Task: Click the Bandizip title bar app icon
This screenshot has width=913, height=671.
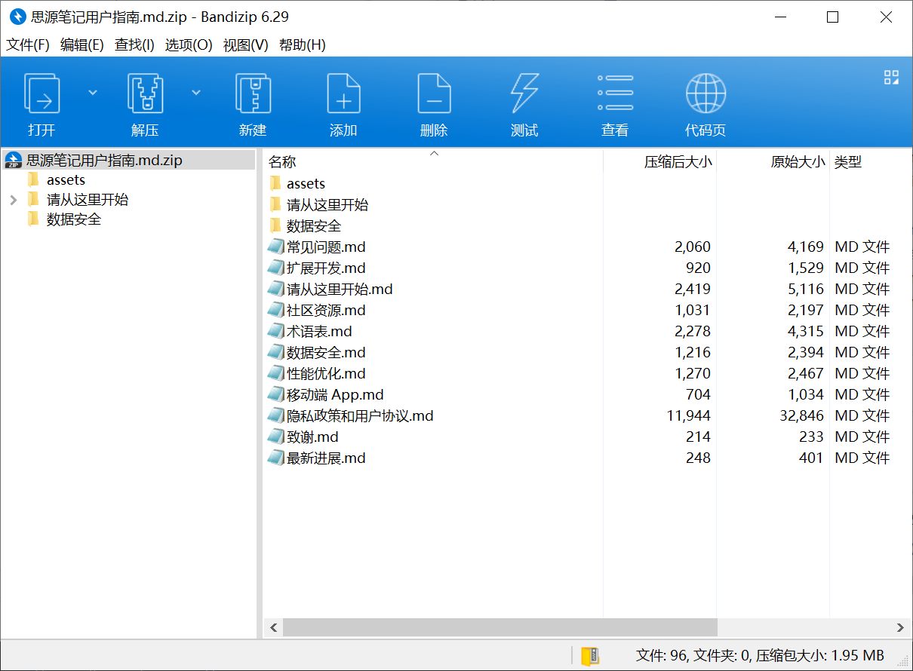Action: (17, 17)
